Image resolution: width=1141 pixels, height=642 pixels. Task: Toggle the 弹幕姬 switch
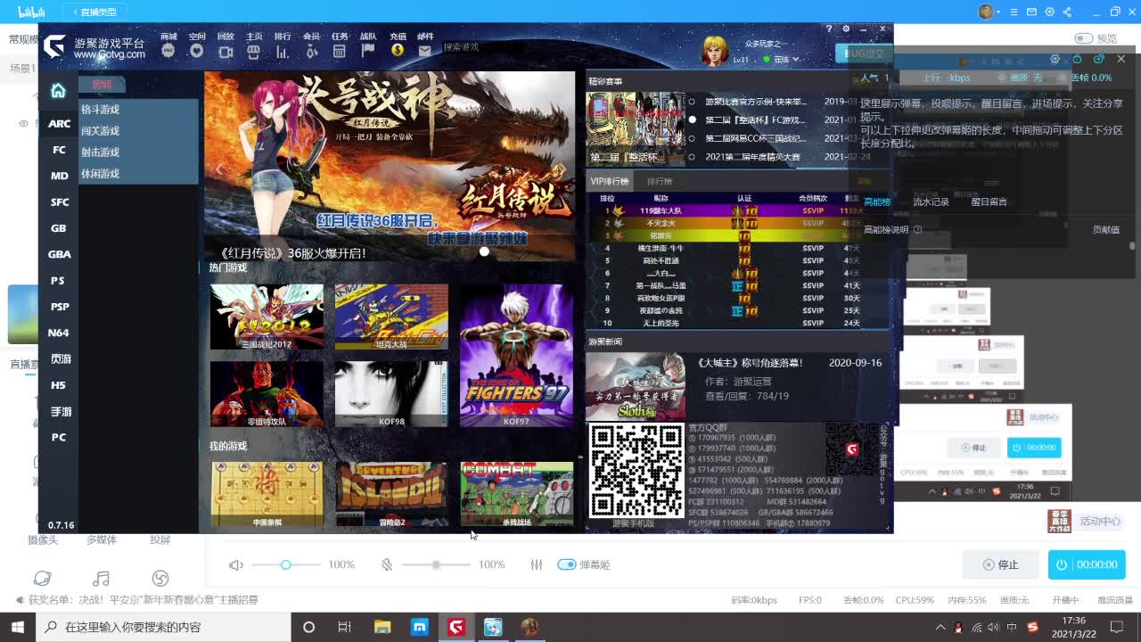coord(567,564)
